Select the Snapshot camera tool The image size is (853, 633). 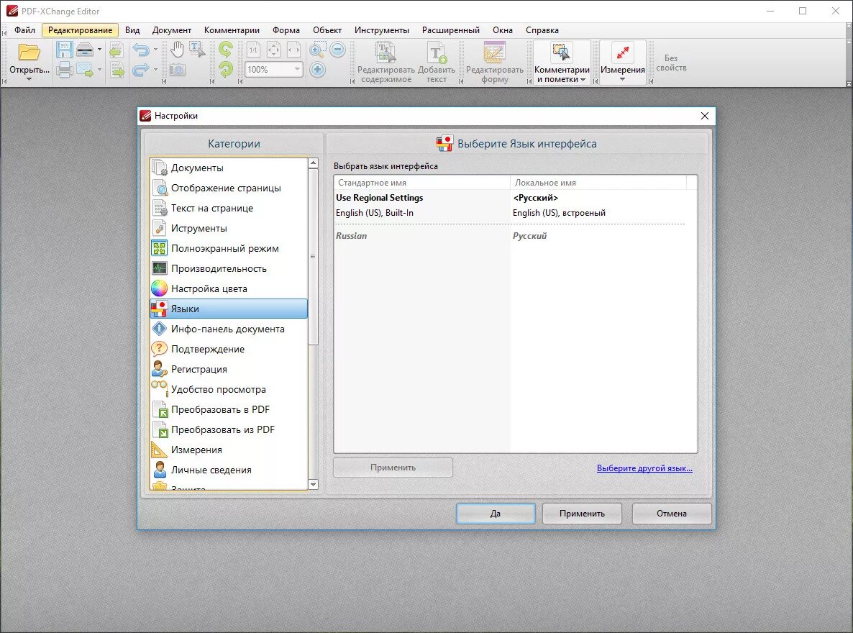tap(178, 70)
